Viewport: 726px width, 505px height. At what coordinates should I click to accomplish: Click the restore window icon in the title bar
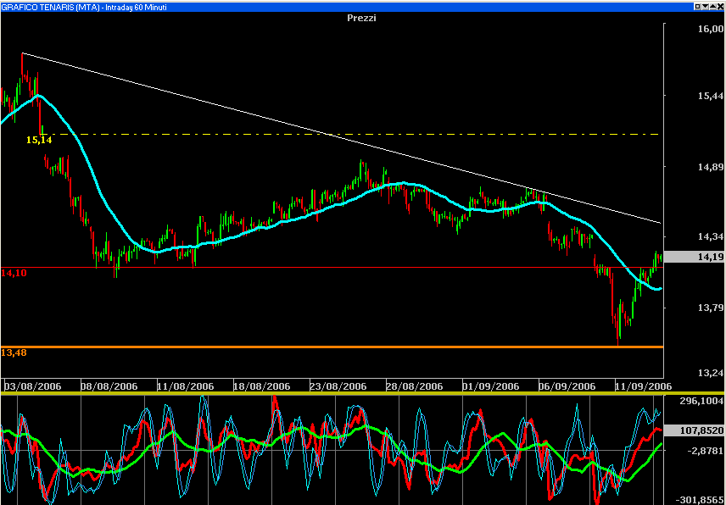698,7
